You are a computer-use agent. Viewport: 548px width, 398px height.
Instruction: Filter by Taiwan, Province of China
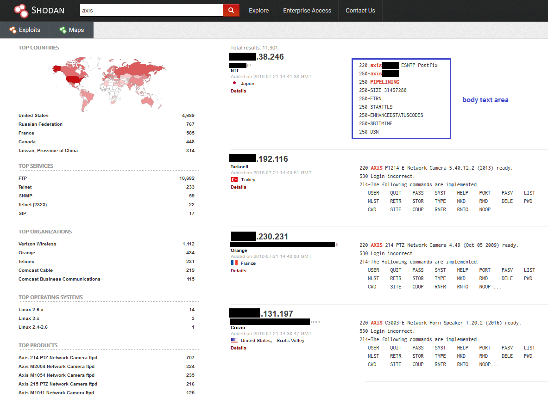tap(48, 150)
